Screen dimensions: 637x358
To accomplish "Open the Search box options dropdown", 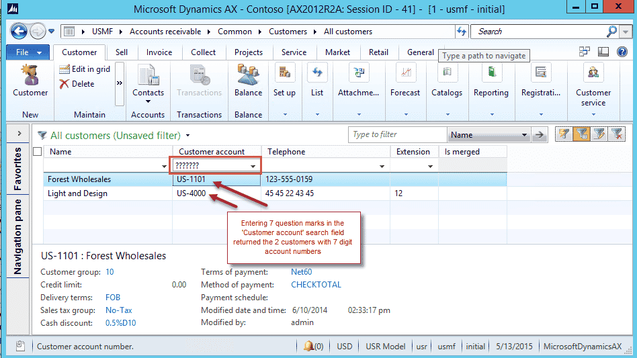I will click(626, 32).
